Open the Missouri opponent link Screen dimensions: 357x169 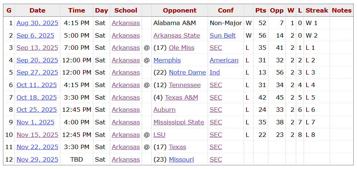click(x=181, y=159)
